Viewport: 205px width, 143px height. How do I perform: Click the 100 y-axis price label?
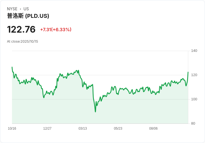coord(194,99)
